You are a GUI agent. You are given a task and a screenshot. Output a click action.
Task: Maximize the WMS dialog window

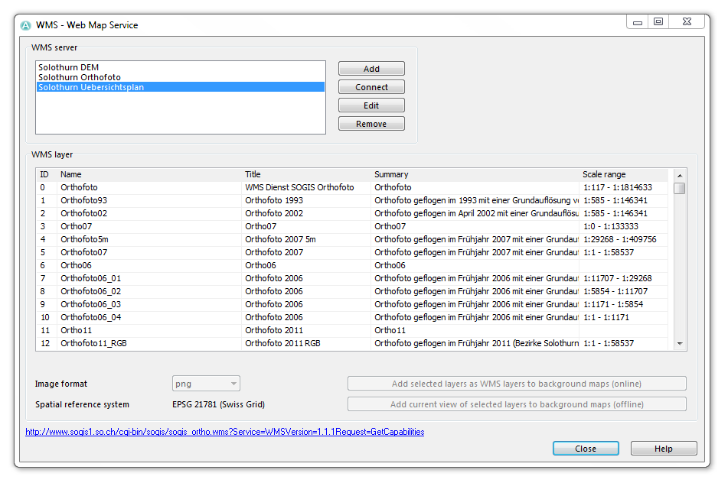[x=658, y=22]
